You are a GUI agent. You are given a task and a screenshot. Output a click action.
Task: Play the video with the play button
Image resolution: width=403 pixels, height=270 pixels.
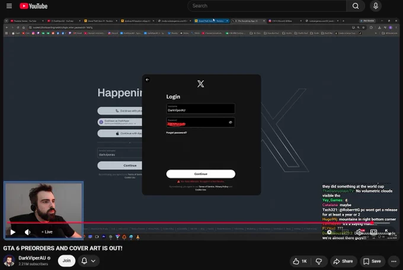(x=13, y=232)
